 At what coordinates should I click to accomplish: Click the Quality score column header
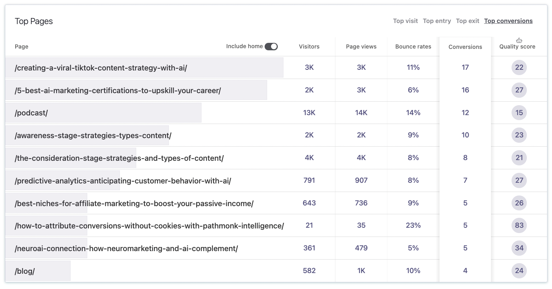point(517,46)
